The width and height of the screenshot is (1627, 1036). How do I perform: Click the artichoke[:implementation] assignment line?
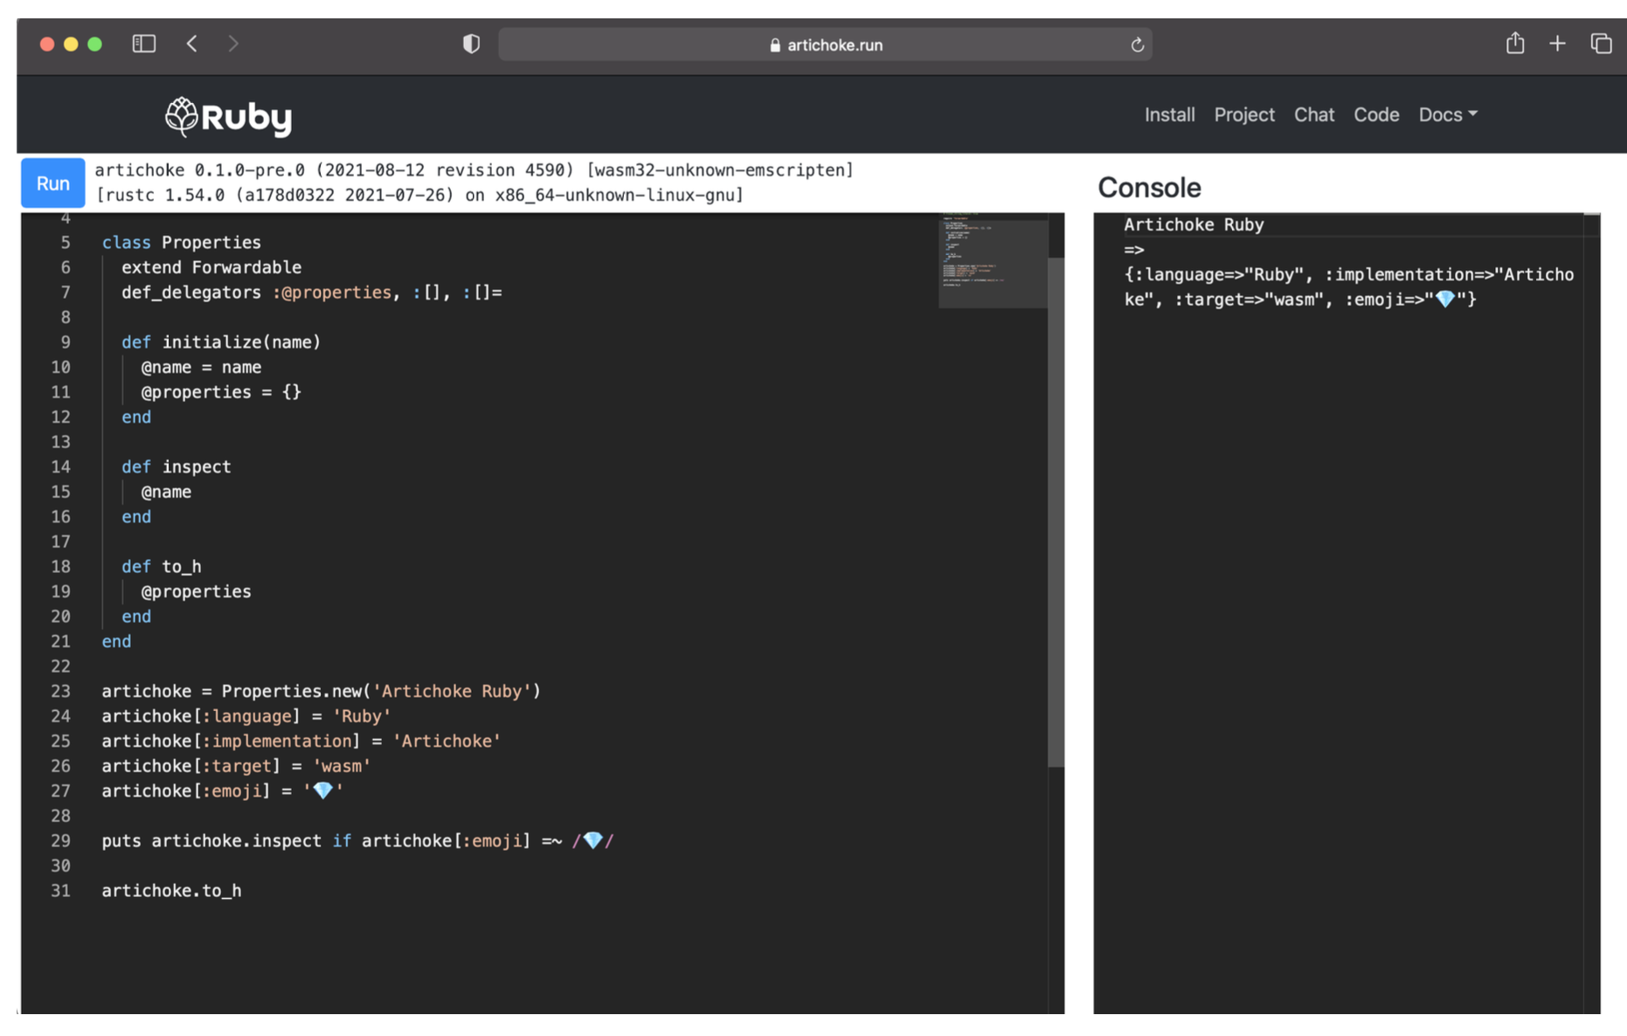(301, 742)
